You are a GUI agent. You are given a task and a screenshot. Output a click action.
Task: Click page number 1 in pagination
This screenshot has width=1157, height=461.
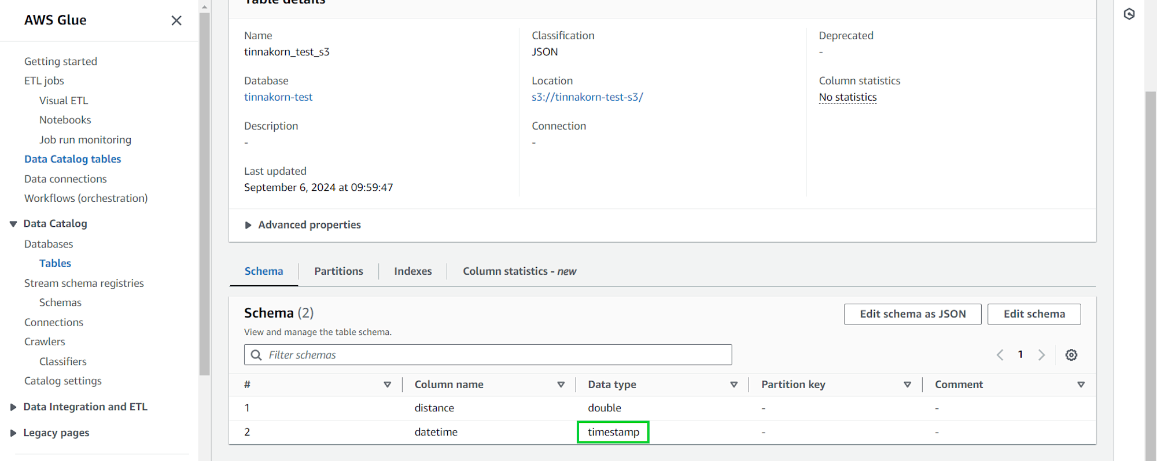click(x=1020, y=355)
